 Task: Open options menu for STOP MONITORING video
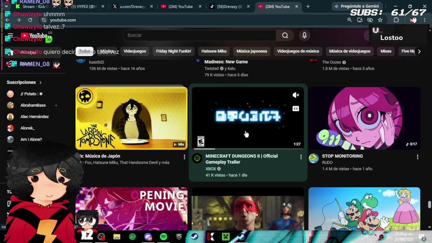click(x=417, y=157)
